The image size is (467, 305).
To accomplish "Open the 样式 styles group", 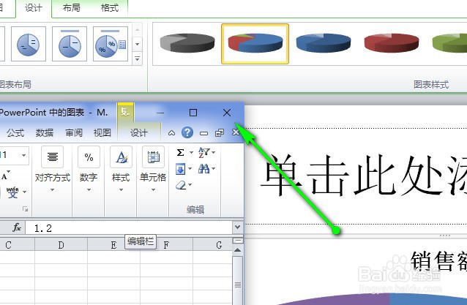I will click(x=121, y=169).
